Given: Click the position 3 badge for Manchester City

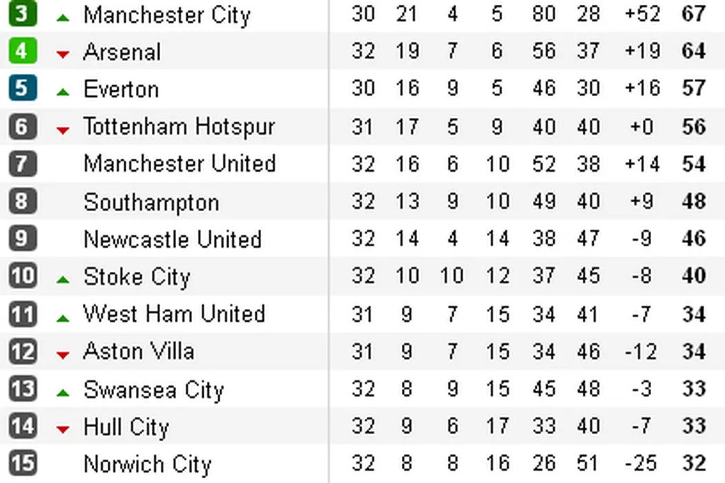Looking at the screenshot, I should pyautogui.click(x=22, y=14).
